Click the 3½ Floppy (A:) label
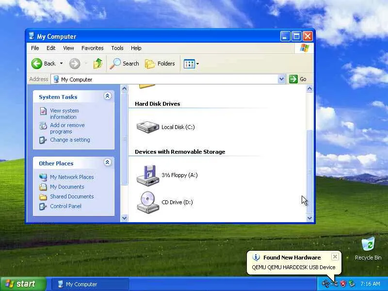Image resolution: width=388 pixels, height=291 pixels. click(x=179, y=175)
